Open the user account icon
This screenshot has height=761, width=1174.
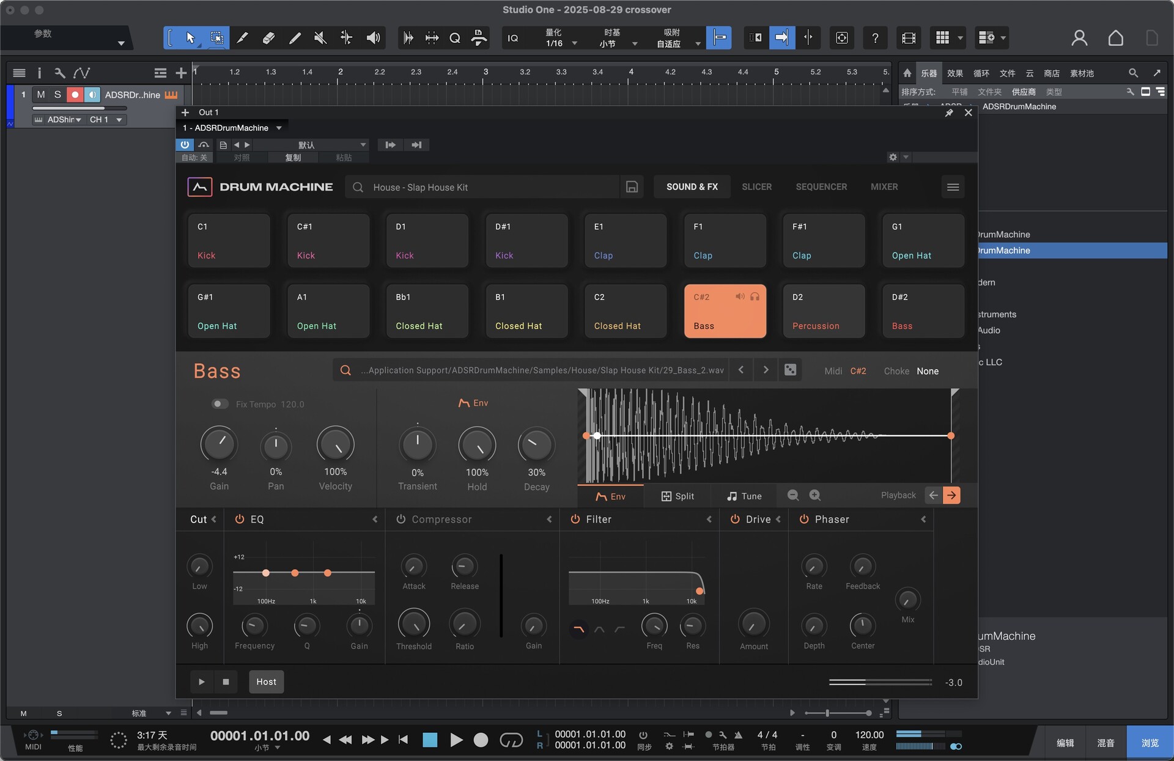1079,38
